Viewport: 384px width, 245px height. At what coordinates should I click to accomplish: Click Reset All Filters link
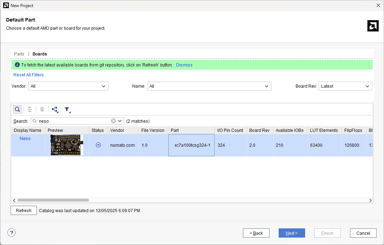pyautogui.click(x=29, y=75)
